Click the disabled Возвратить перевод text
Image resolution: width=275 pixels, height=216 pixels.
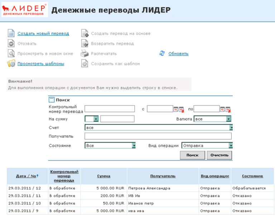coord(112,43)
